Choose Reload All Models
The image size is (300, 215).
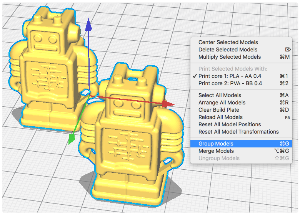(241, 117)
